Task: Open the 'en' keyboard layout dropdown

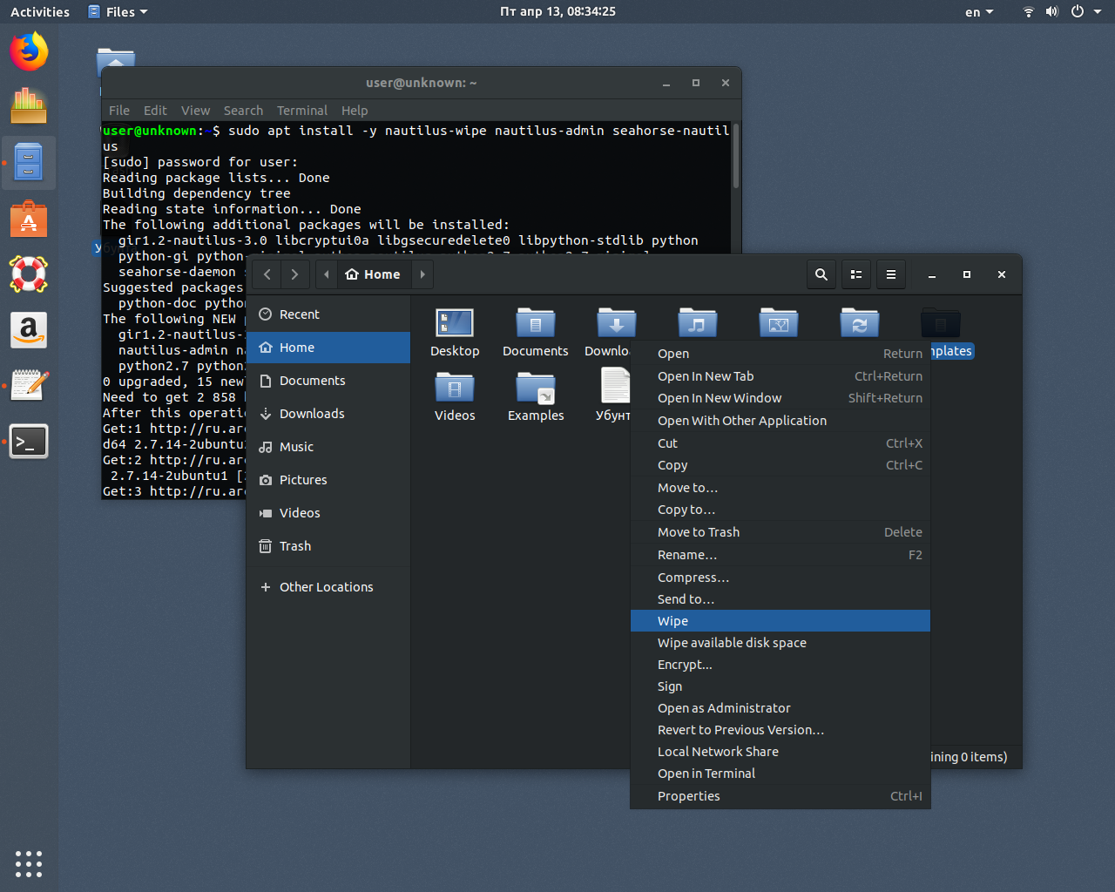Action: [x=978, y=11]
